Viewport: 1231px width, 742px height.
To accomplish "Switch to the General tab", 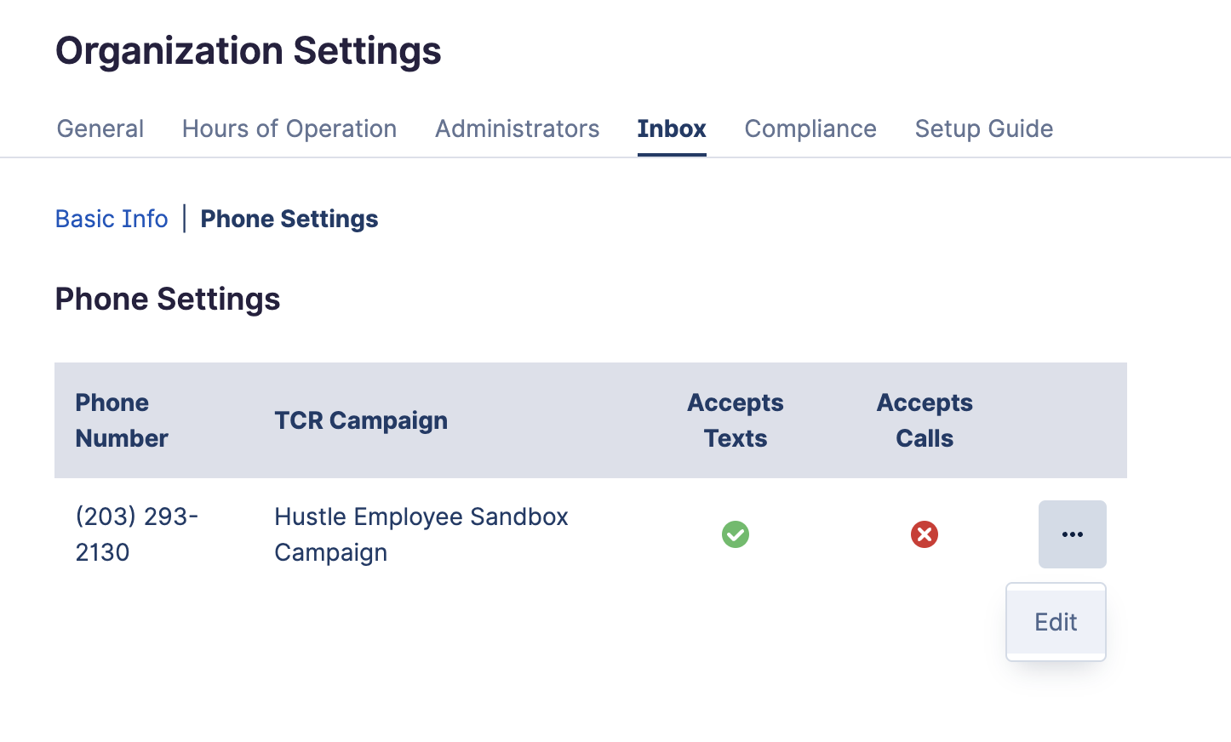I will coord(100,128).
